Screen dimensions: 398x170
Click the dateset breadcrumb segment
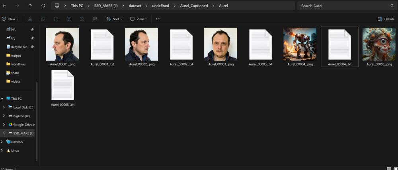(x=135, y=6)
